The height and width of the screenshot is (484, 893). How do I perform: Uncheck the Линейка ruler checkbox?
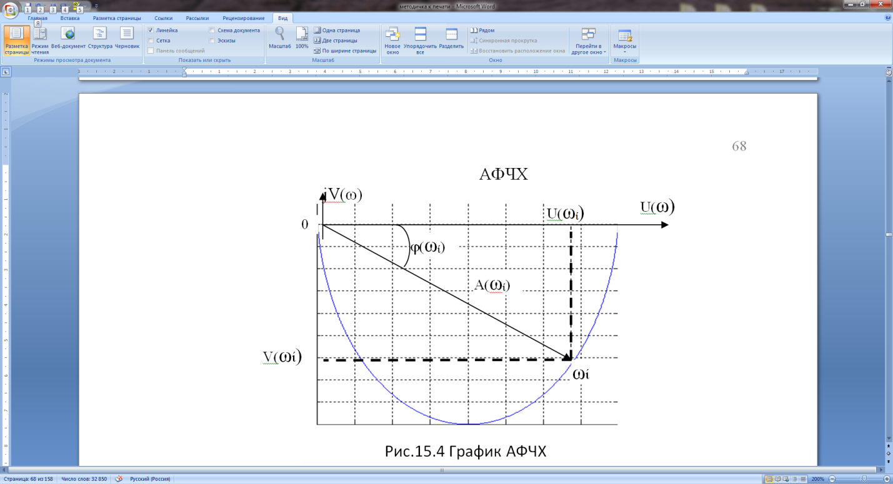coord(150,30)
